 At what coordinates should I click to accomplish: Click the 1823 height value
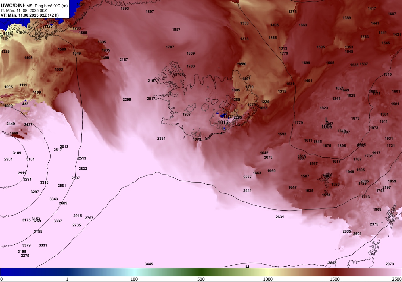pyautogui.click(x=324, y=108)
